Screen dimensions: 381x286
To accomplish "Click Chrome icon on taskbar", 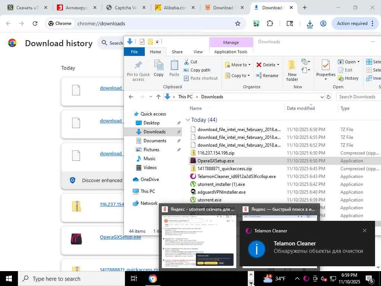I will 153,279.
